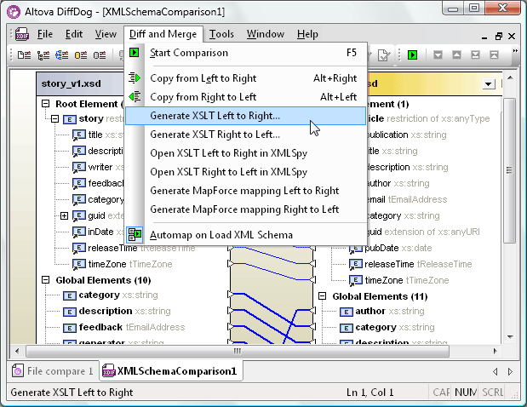Viewport: 527px width, 407px height.
Task: Click the next difference down-arrow toolbar icon
Action: [x=438, y=54]
